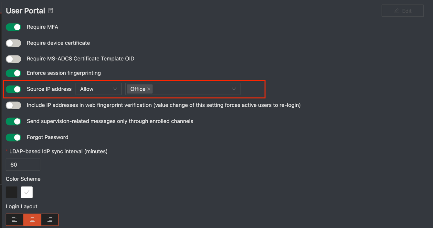Select the centered login layout
The width and height of the screenshot is (433, 228).
tap(32, 220)
